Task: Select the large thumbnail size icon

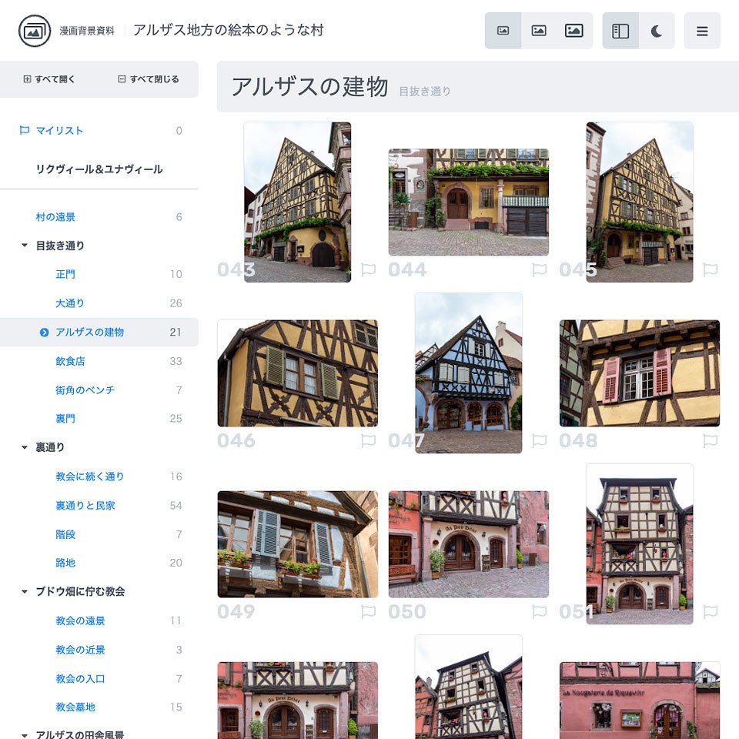Action: point(574,30)
